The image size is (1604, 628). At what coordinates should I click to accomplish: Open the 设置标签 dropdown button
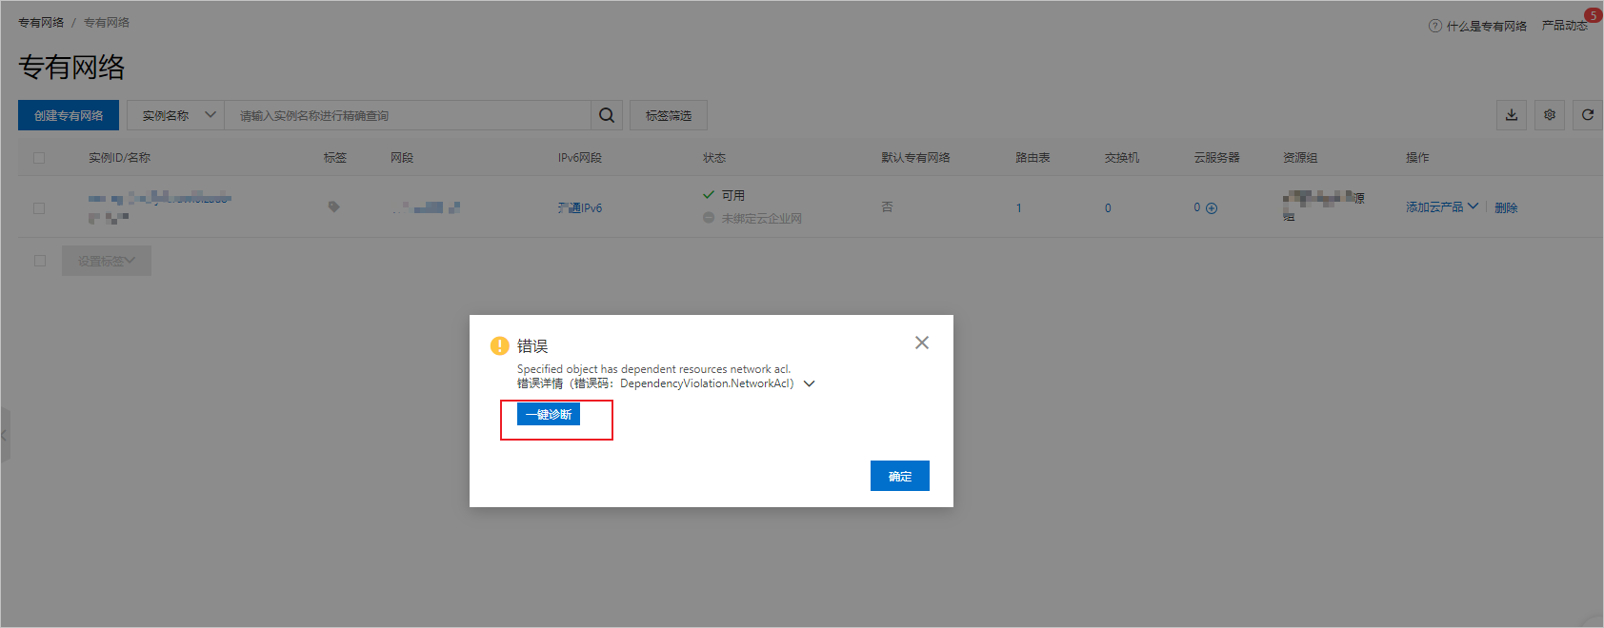(x=107, y=261)
